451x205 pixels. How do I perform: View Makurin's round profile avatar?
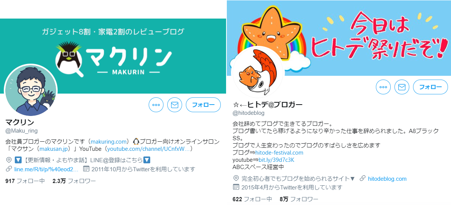31,90
